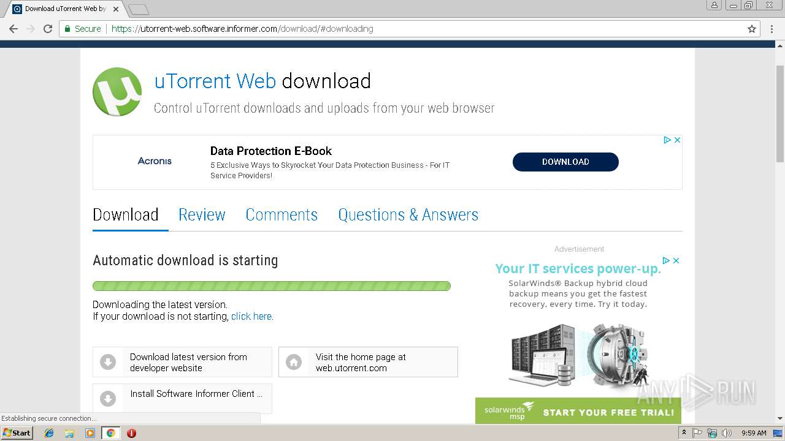
Task: Open the Chrome menu three-dots icon
Action: (x=772, y=29)
